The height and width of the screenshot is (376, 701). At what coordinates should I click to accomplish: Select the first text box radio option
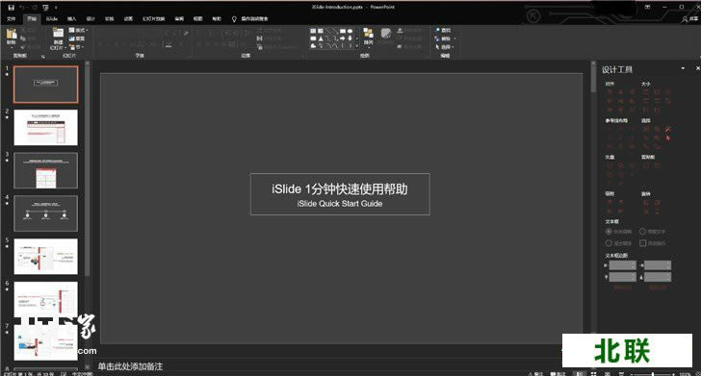[x=609, y=232]
